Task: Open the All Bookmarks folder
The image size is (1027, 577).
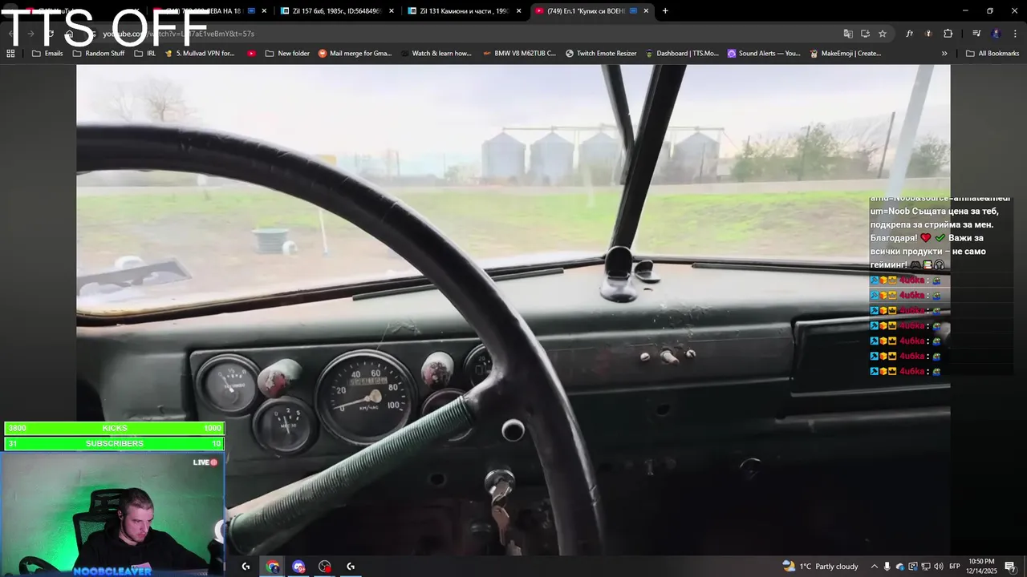Action: (x=992, y=54)
